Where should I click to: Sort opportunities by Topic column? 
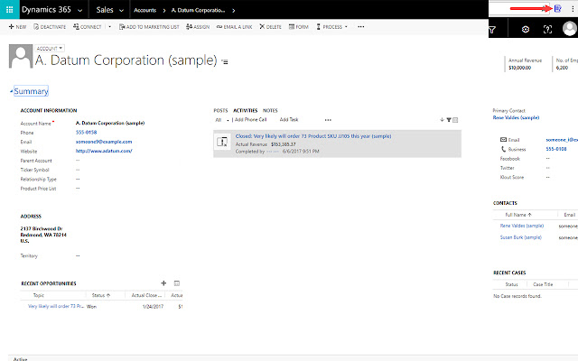tap(39, 295)
